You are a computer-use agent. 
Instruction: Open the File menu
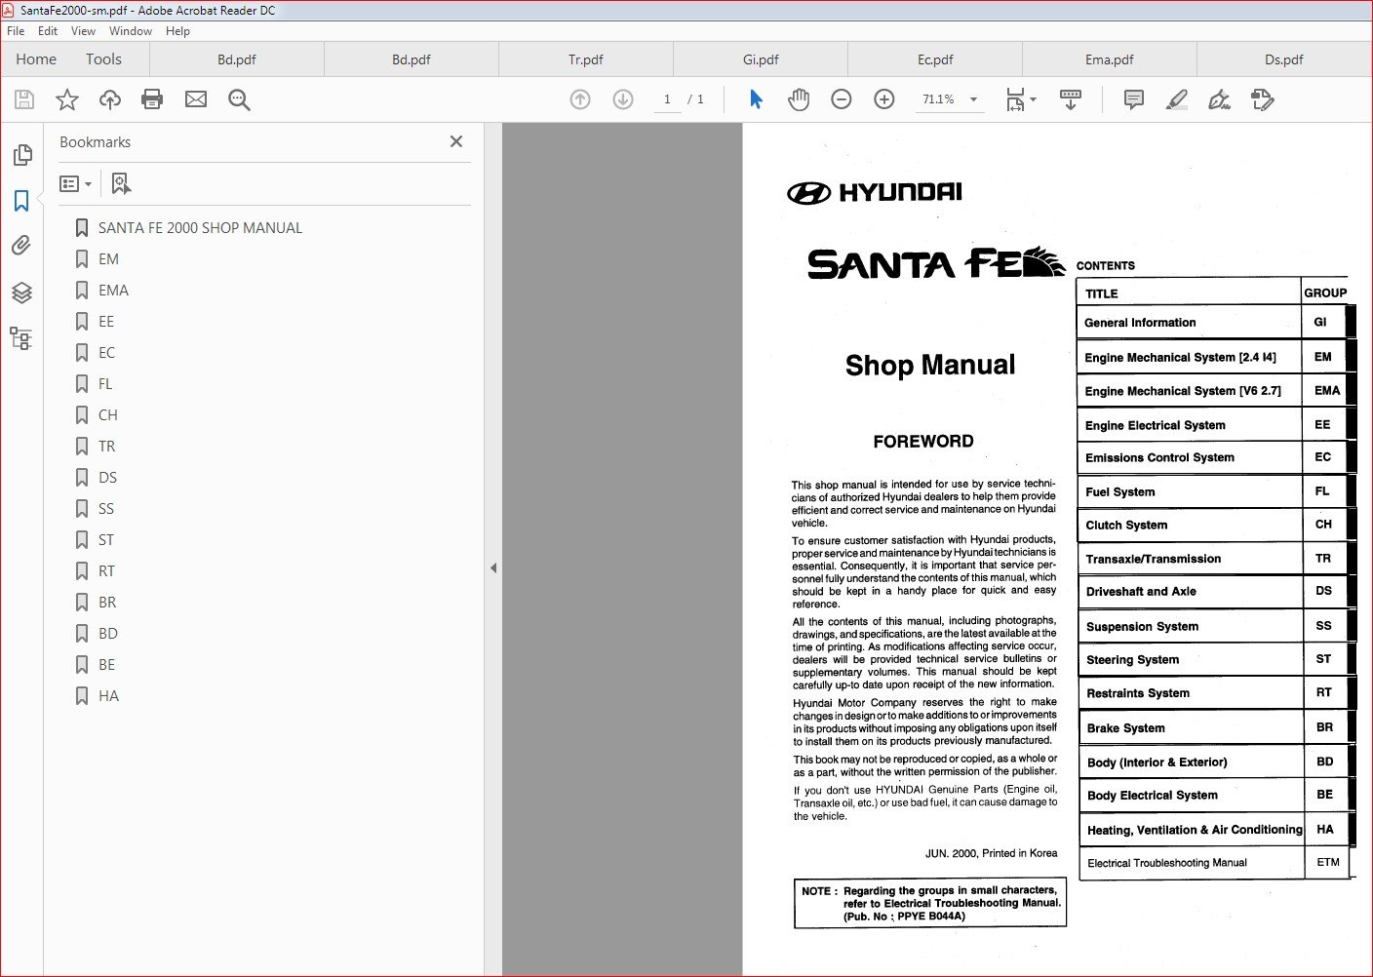click(x=16, y=31)
